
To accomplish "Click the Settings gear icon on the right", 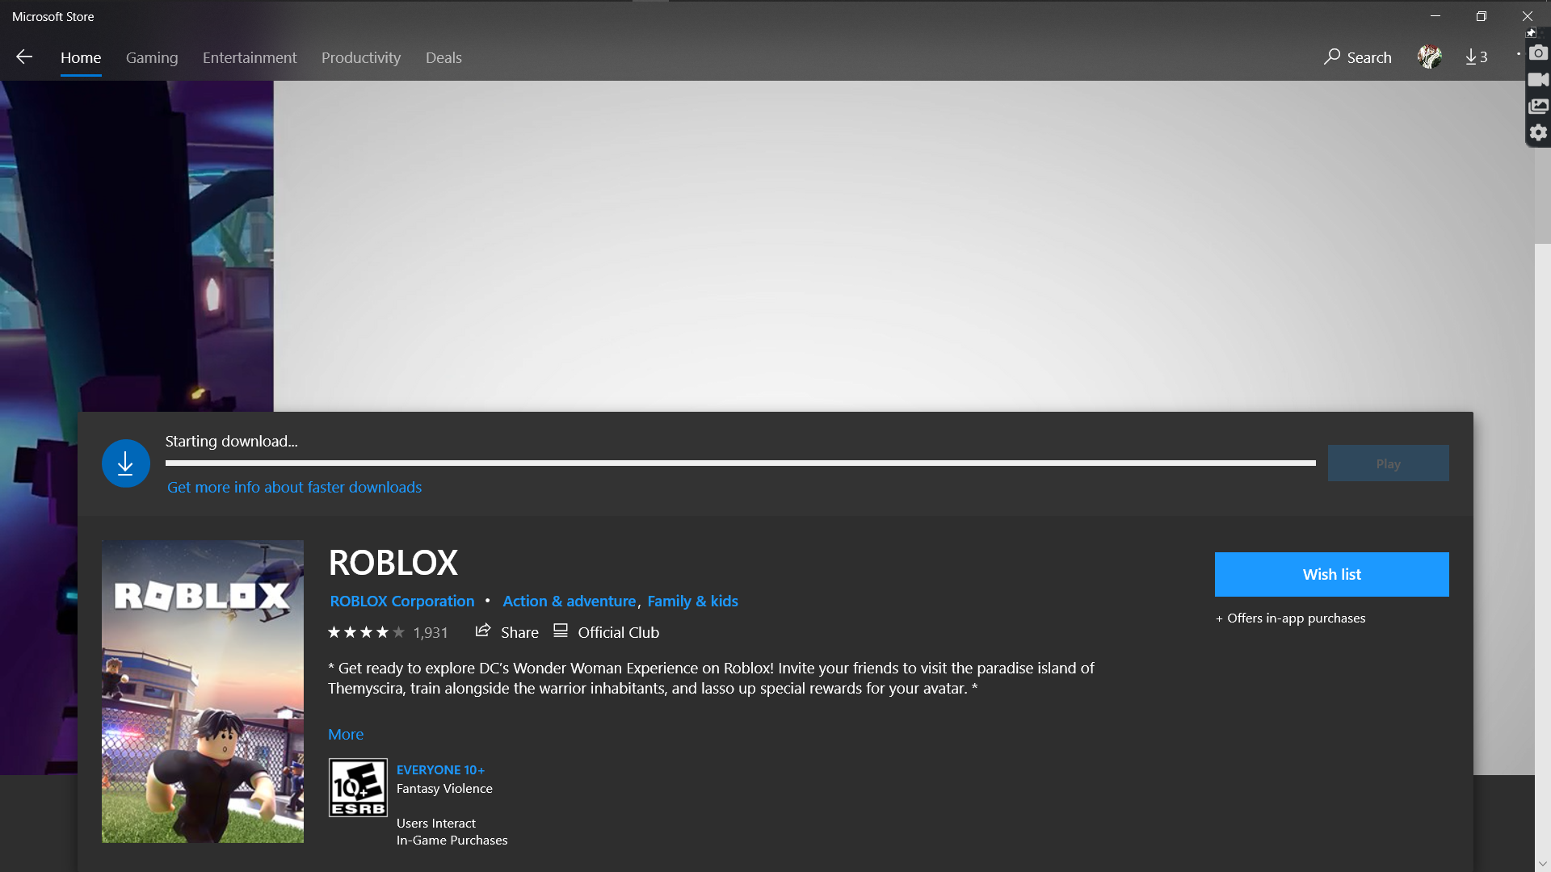I will 1536,132.
